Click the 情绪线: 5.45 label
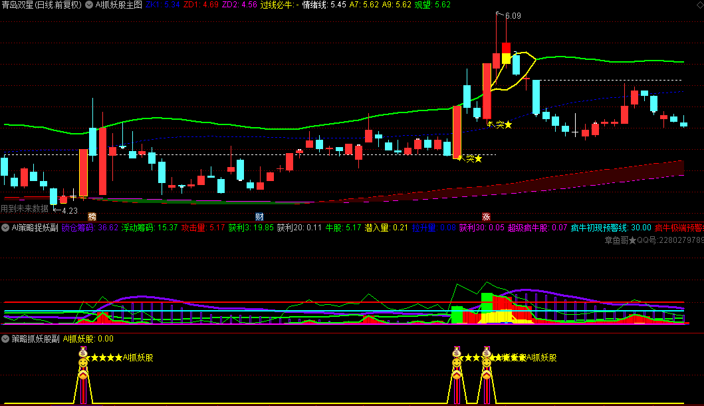The image size is (704, 406). click(x=324, y=5)
